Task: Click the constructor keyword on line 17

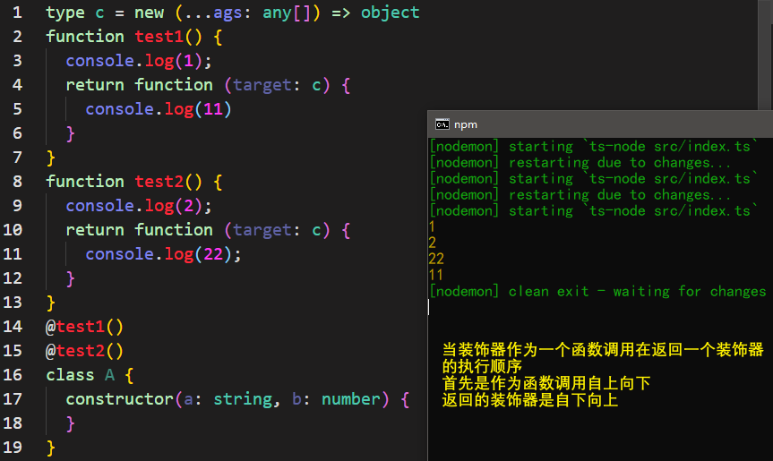Action: tap(119, 399)
